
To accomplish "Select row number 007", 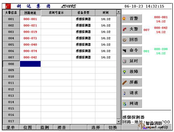I will pyautogui.click(x=11, y=58).
